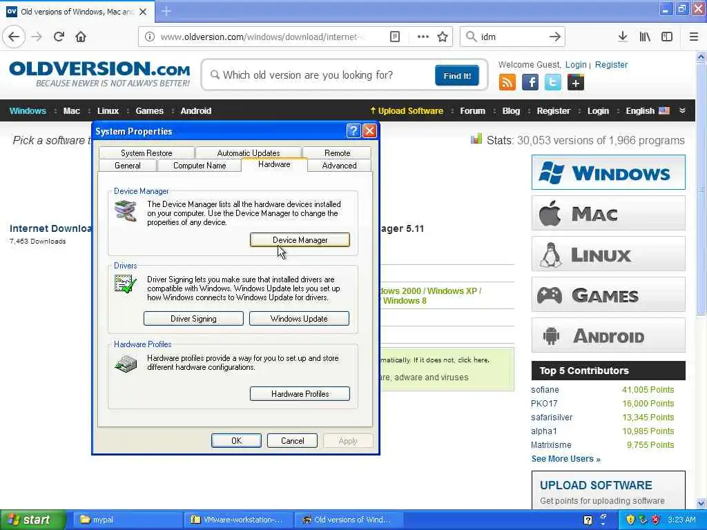Switch to the General tab
The height and width of the screenshot is (530, 707).
click(x=128, y=166)
